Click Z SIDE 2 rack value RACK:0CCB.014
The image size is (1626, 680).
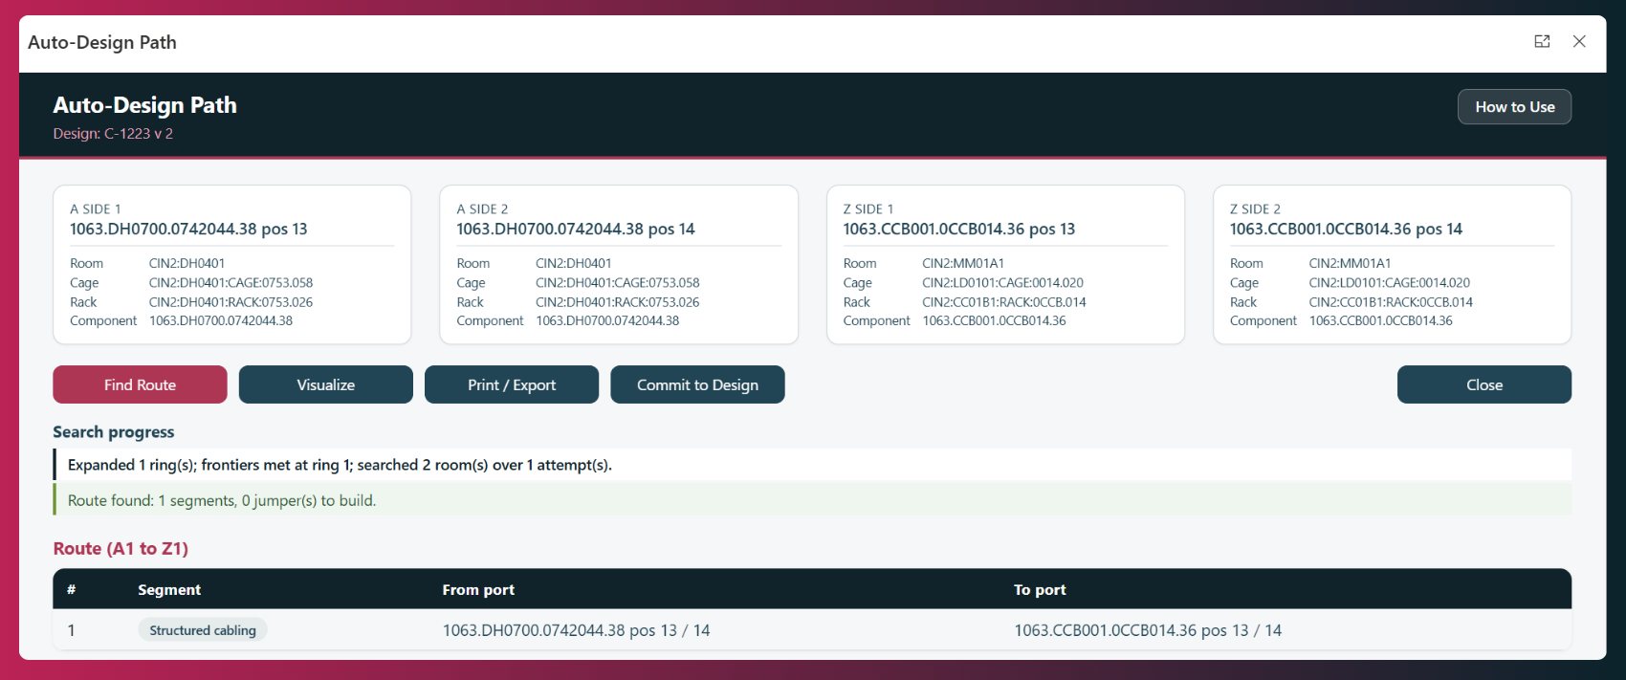(1391, 302)
